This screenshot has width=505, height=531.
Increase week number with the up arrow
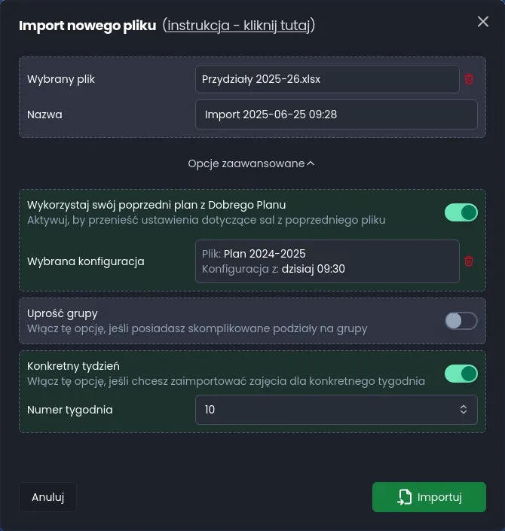point(464,406)
